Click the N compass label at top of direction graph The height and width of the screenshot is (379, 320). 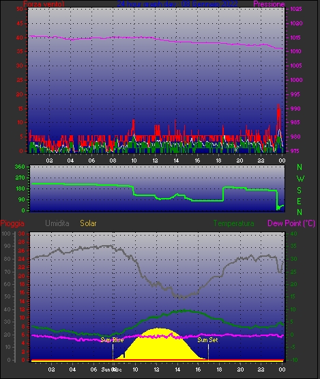pyautogui.click(x=300, y=167)
